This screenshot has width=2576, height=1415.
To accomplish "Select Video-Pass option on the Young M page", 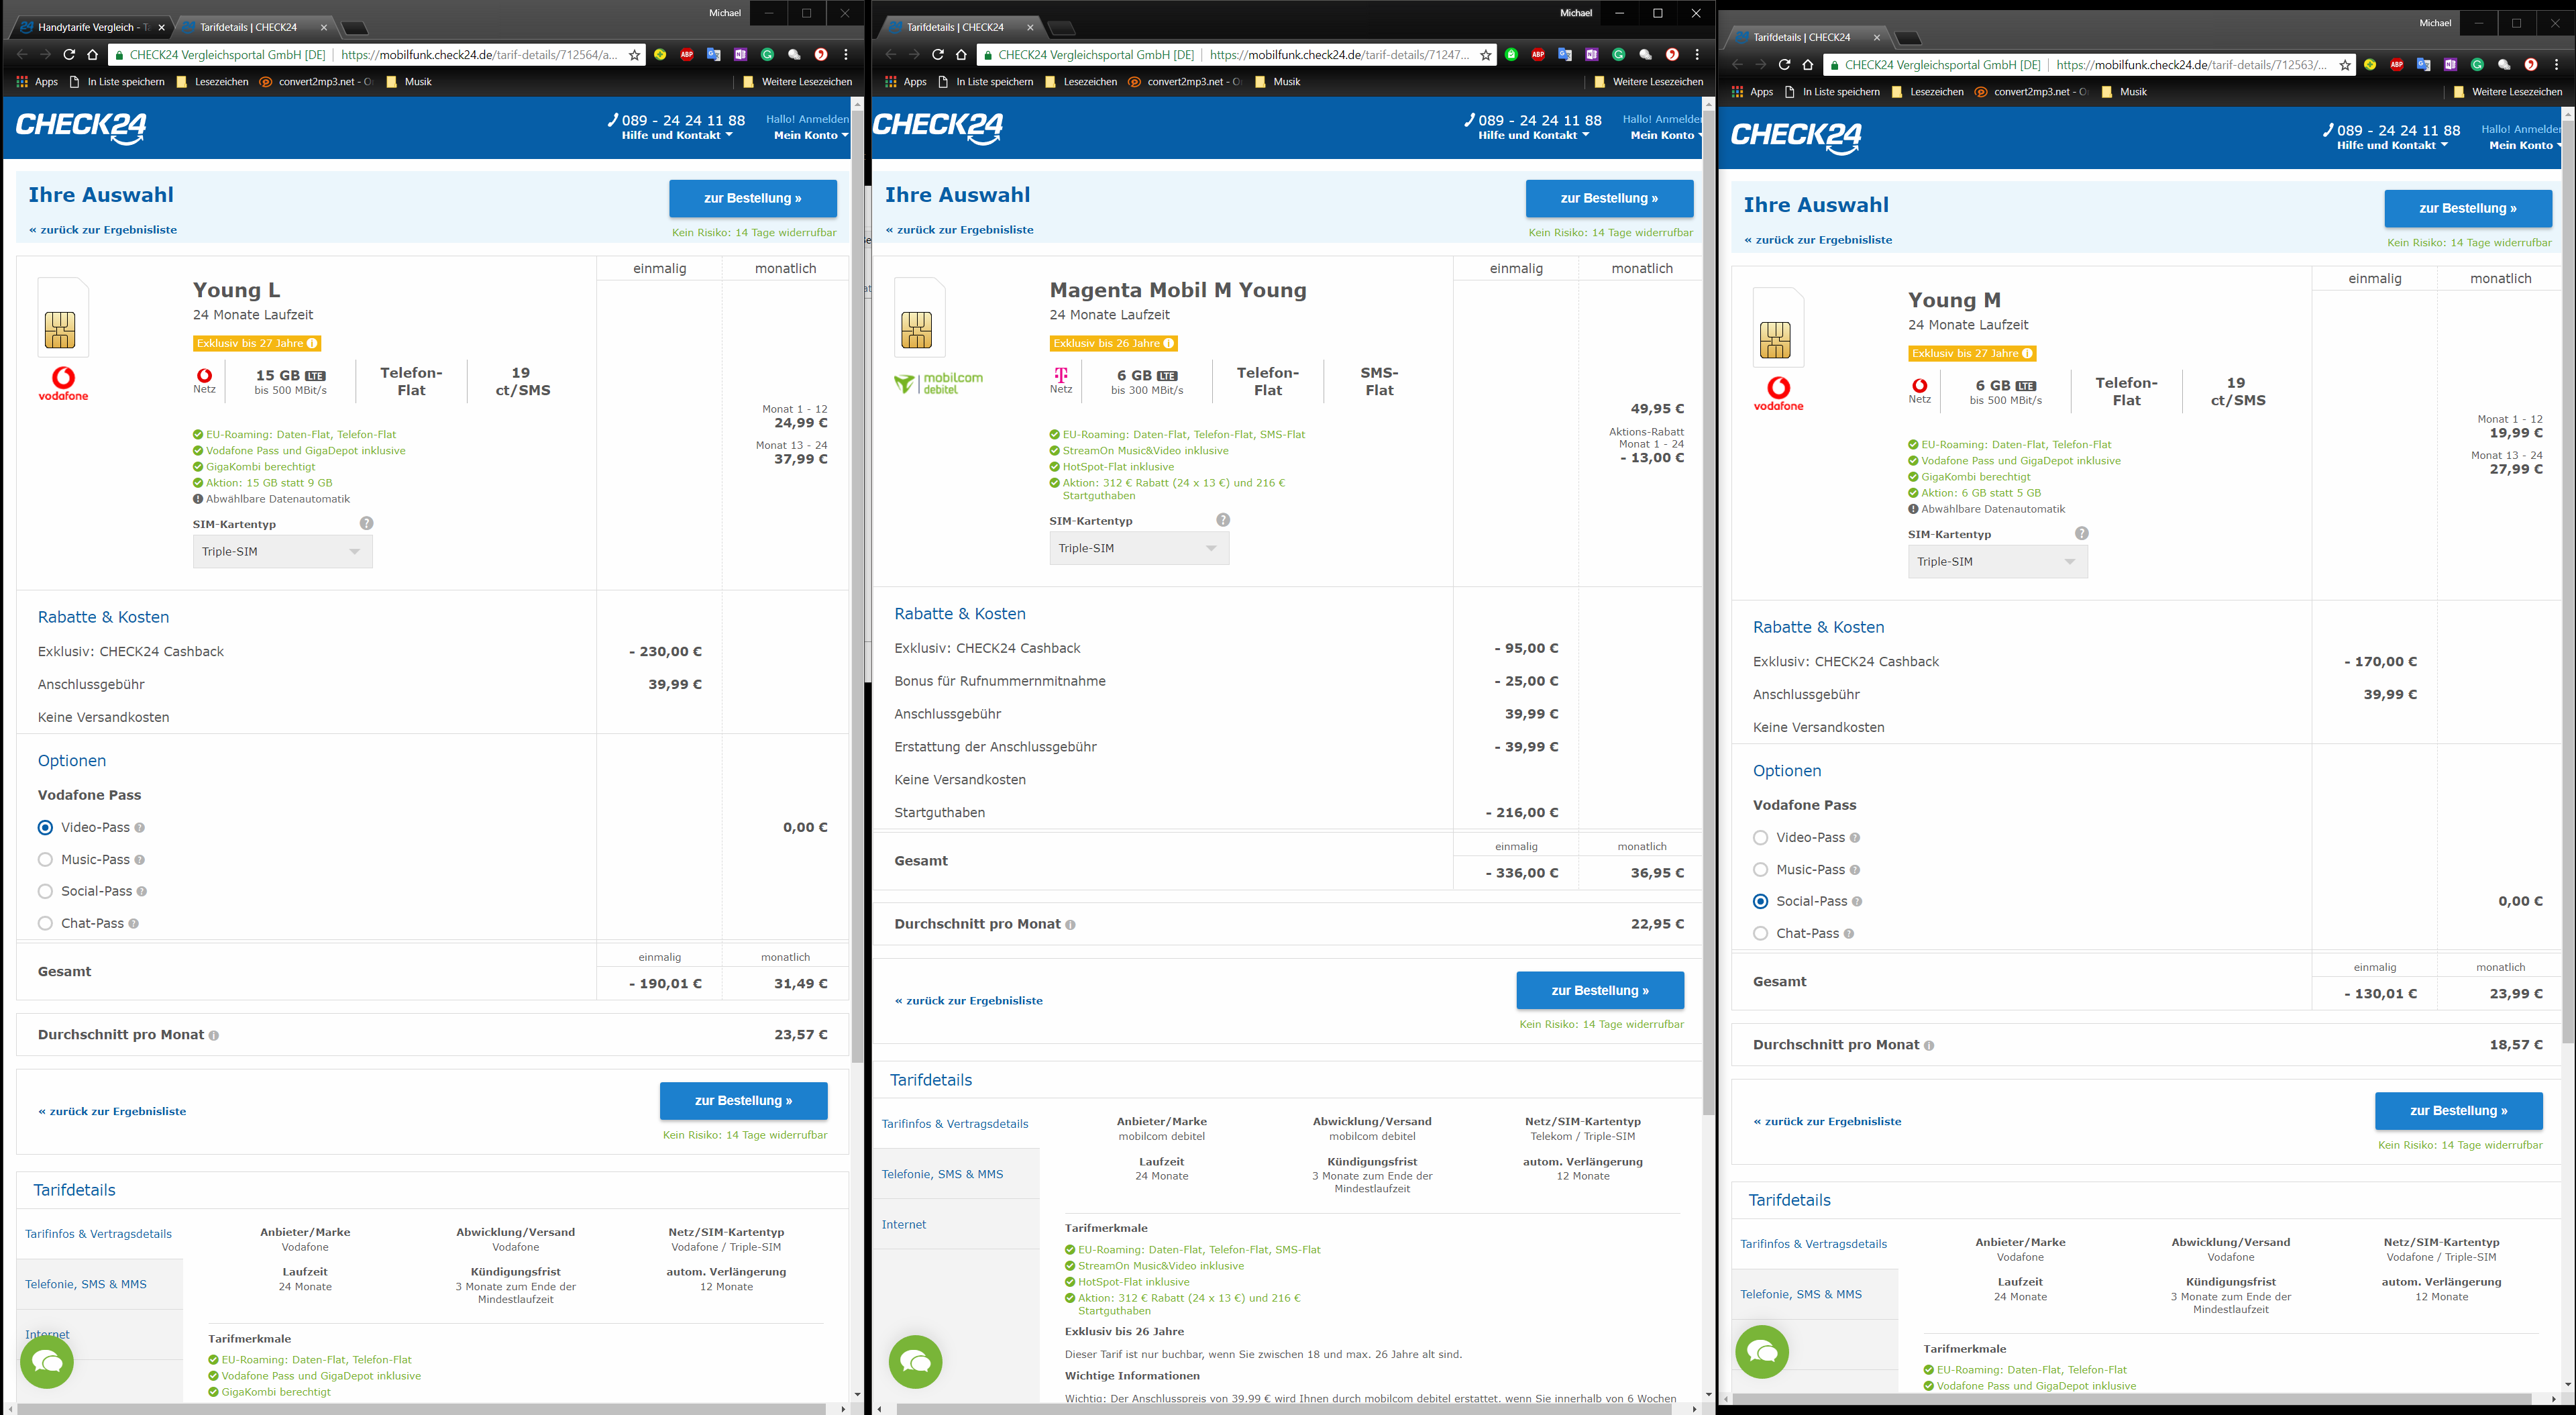I will click(x=1761, y=837).
